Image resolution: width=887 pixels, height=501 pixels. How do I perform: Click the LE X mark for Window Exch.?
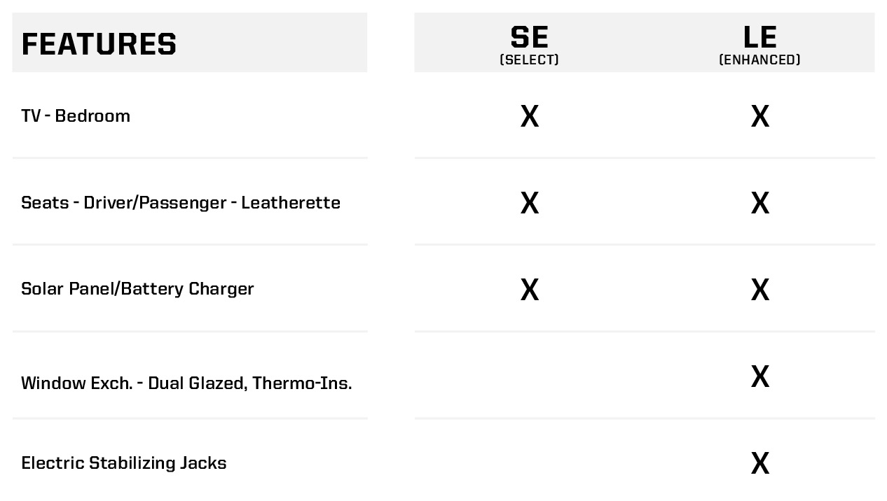click(x=759, y=376)
